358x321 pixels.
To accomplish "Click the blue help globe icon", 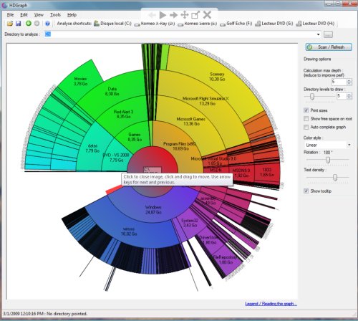I will tap(47, 24).
